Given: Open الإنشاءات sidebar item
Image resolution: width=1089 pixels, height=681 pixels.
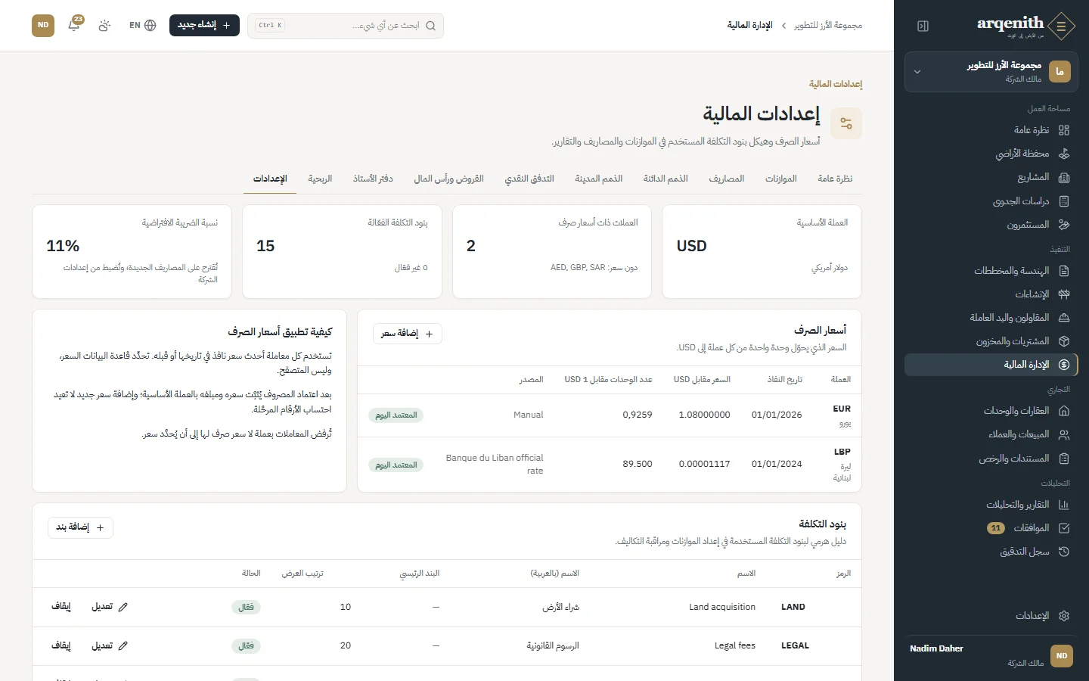Looking at the screenshot, I should [x=991, y=294].
